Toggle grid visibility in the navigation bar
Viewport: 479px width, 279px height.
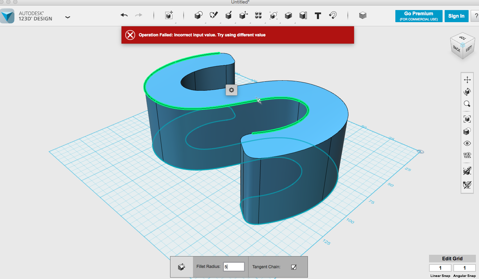point(467,155)
